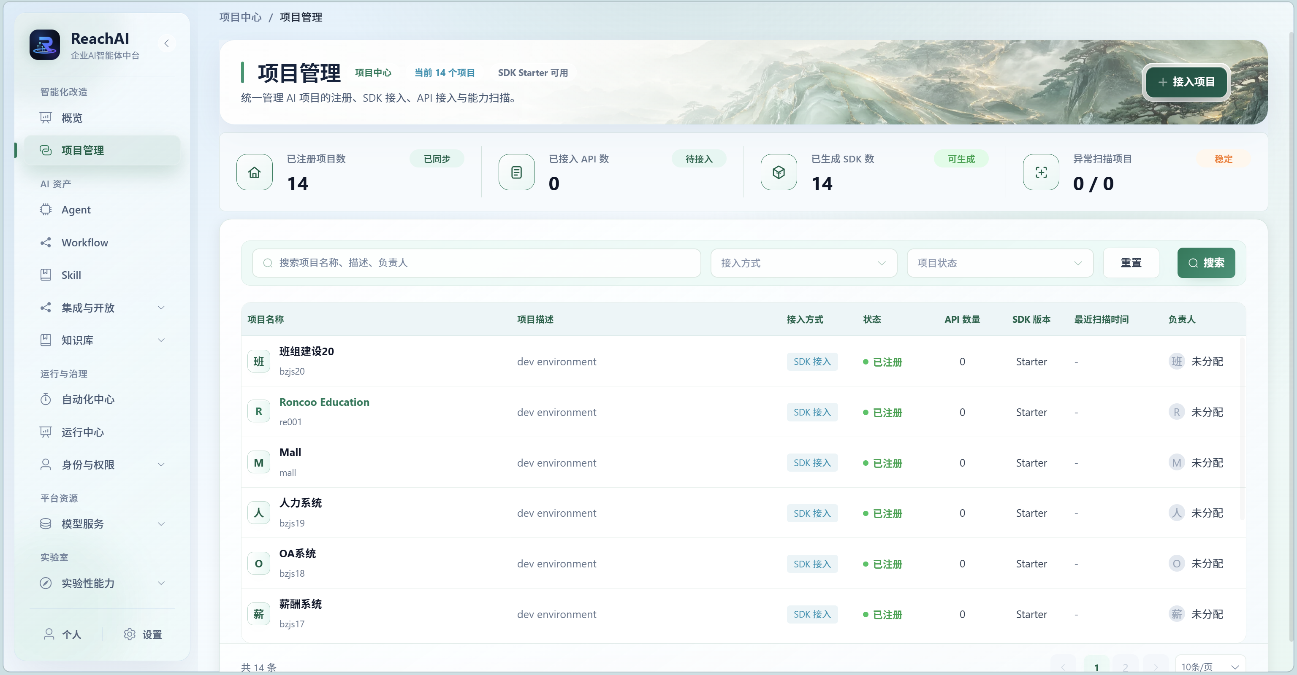Click the 实验性能力 compass icon

46,583
